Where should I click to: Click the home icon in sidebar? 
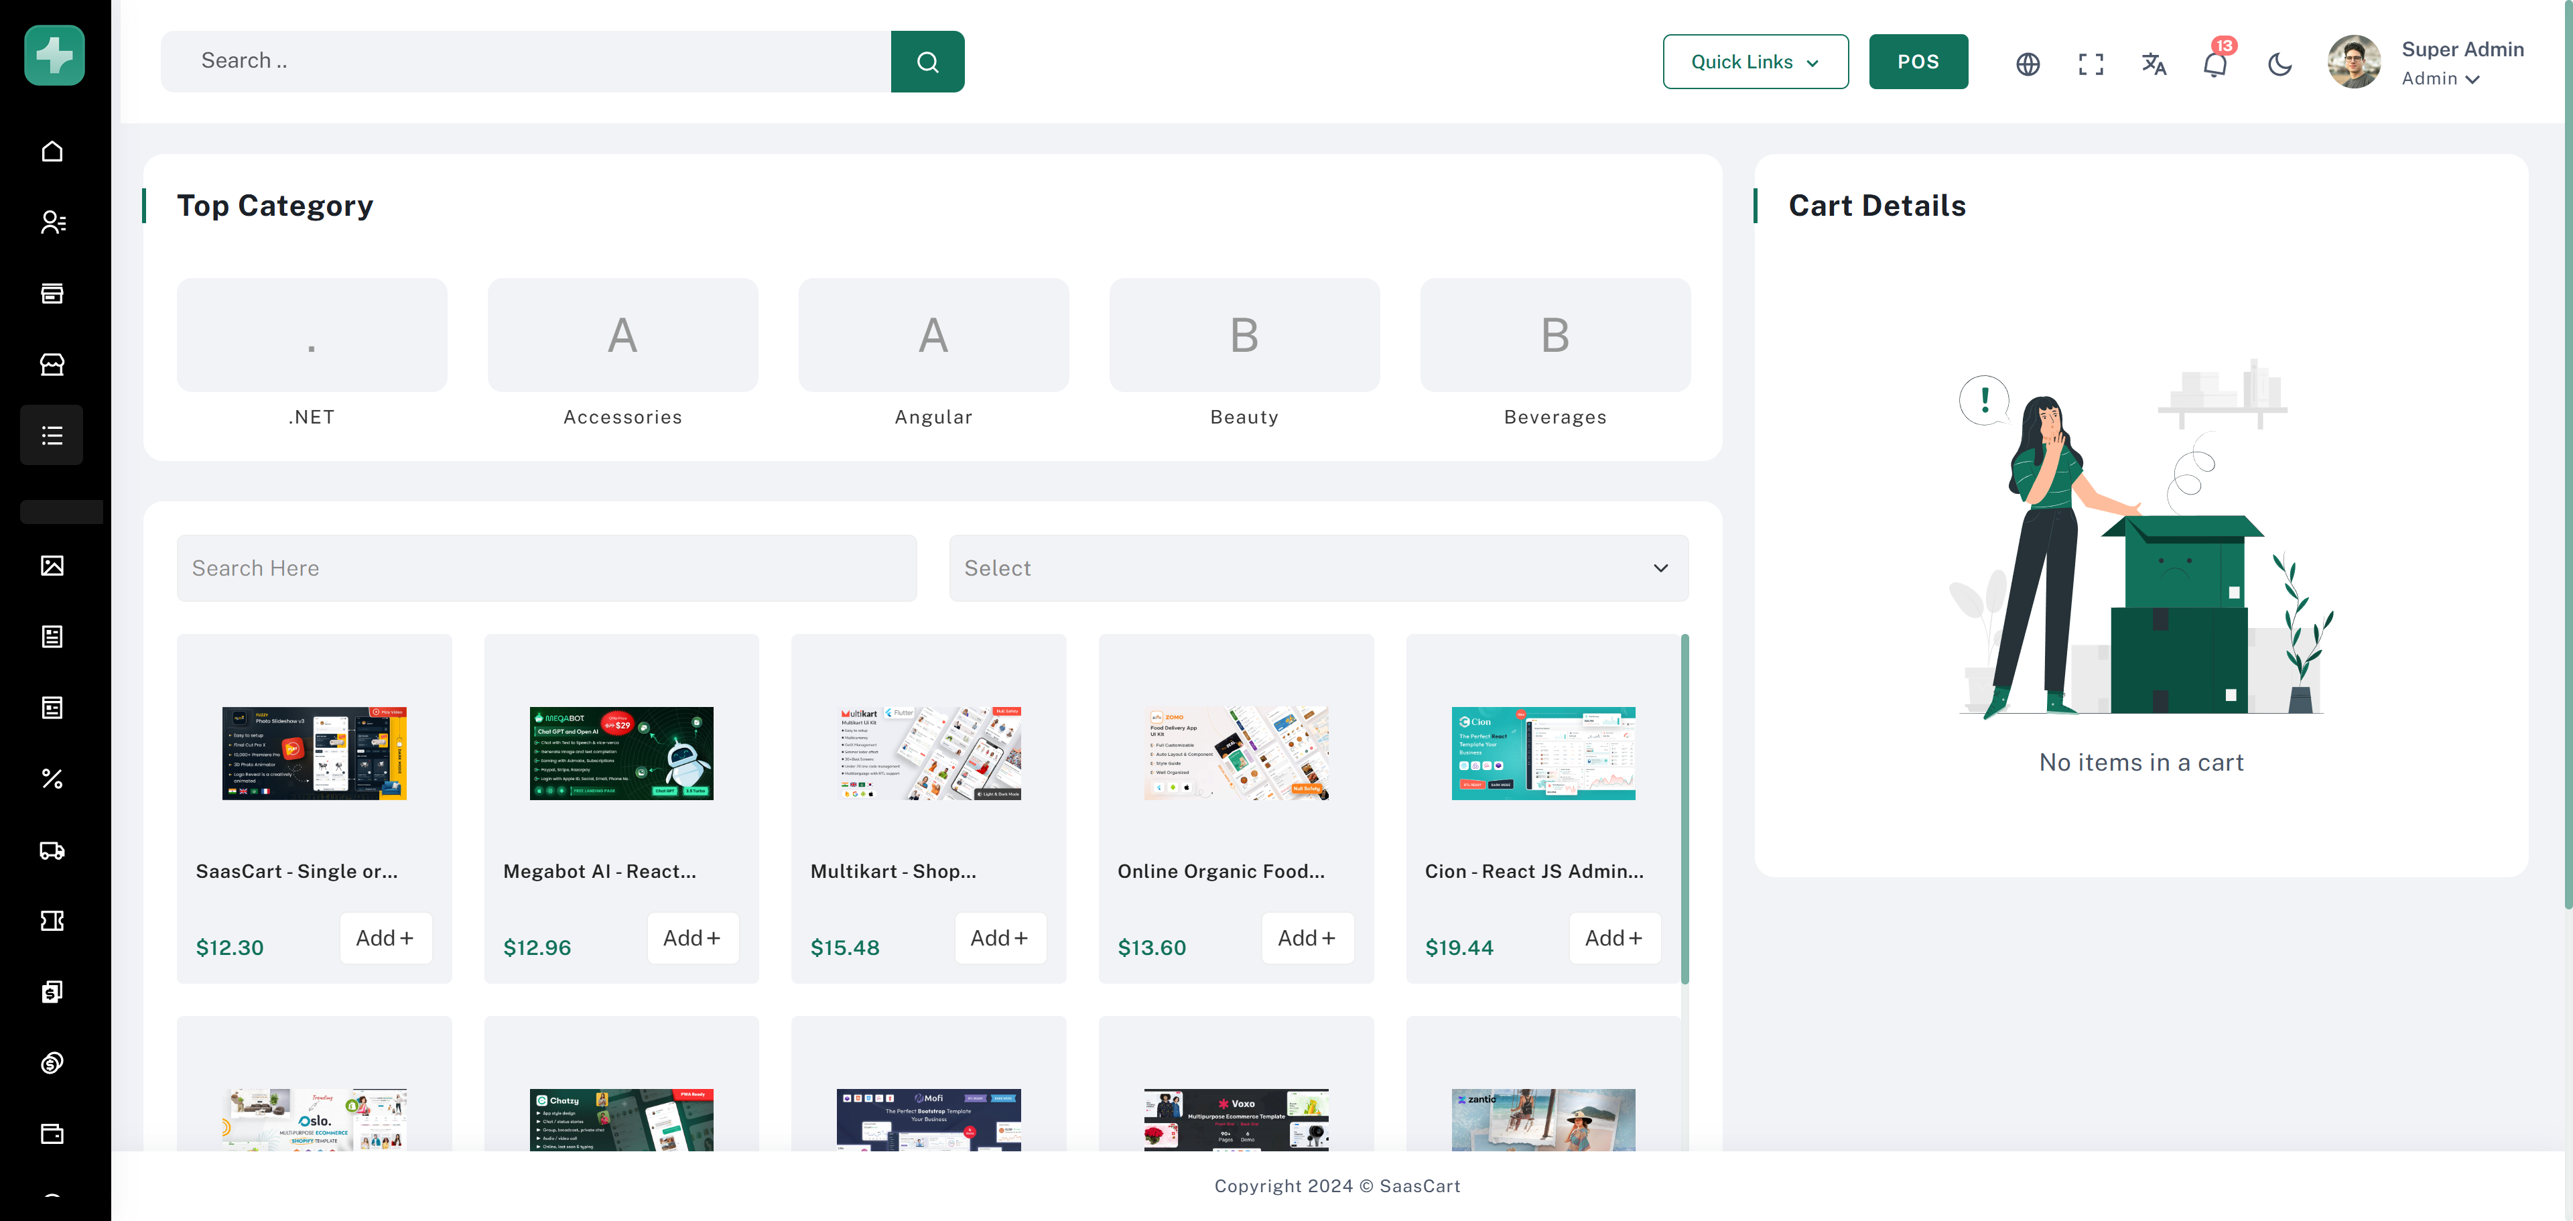tap(52, 151)
